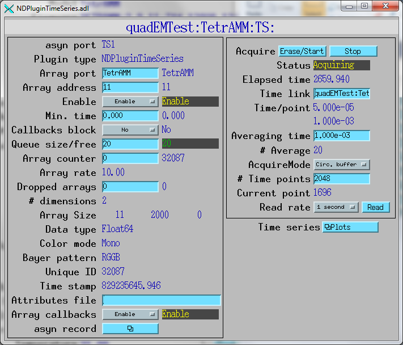
Task: Edit the Queue size input field
Action: point(130,144)
